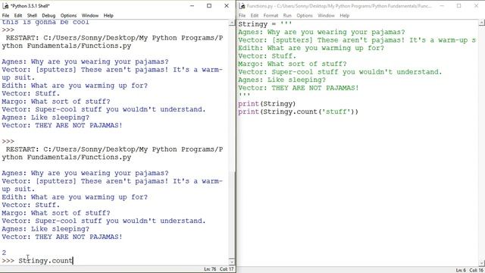Open Format menu in Functions.py editor

271,15
